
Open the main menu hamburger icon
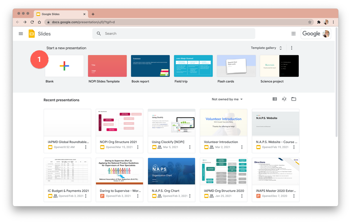21,34
